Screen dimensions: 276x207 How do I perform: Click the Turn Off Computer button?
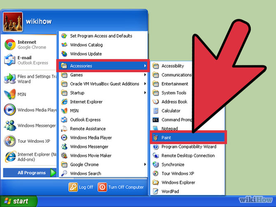click(x=121, y=187)
